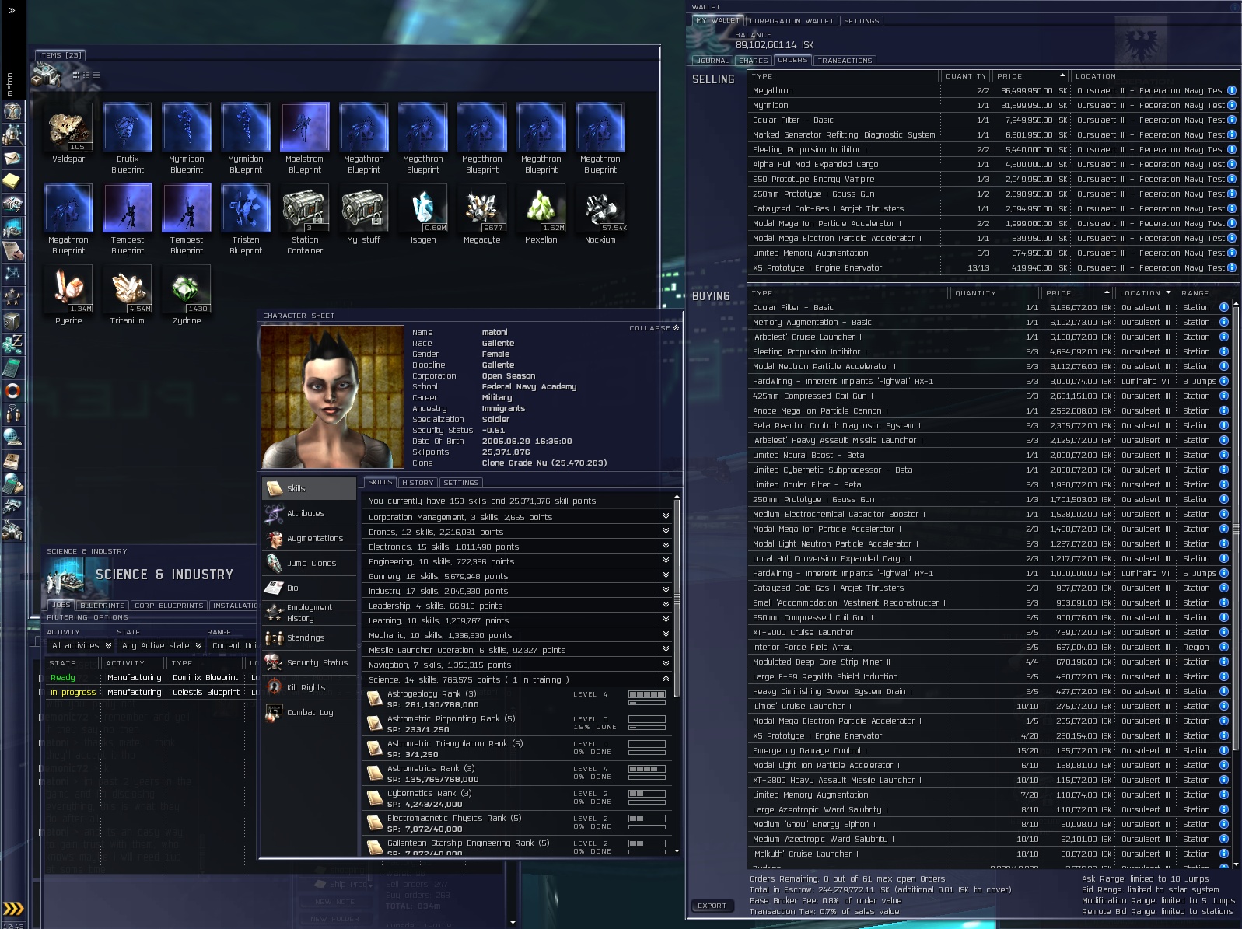Open the yellow notepad sidebar icon
This screenshot has width=1242, height=929.
12,181
